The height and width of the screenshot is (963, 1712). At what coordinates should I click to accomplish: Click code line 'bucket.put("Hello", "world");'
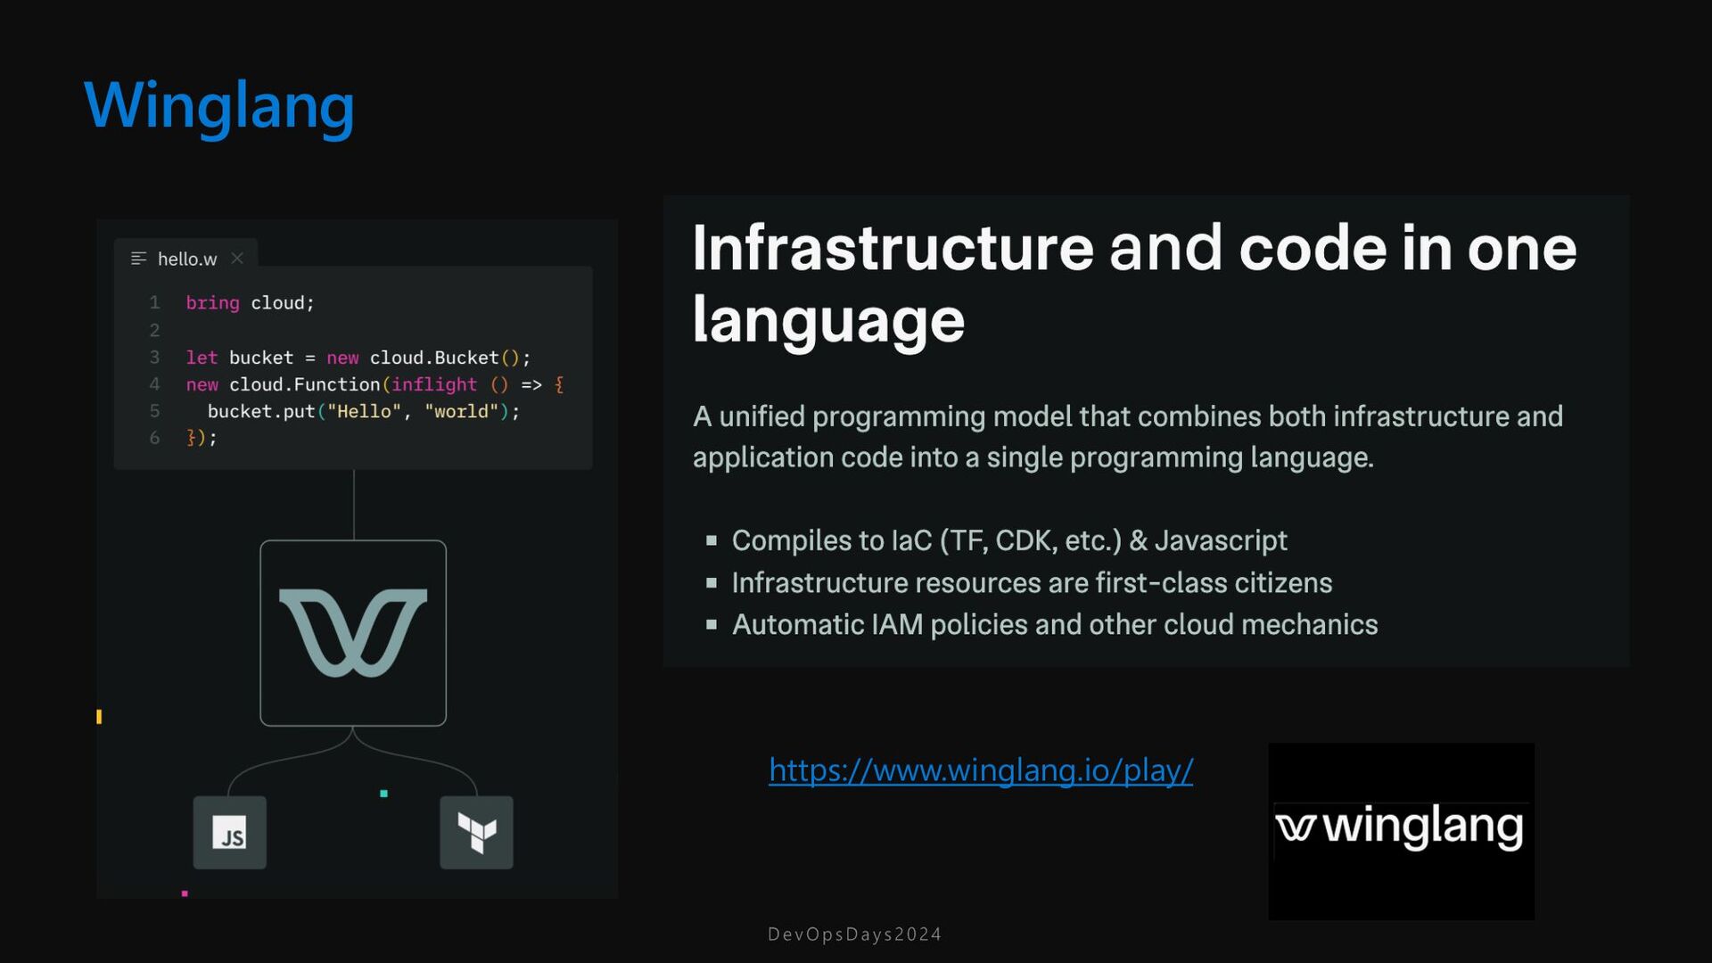click(x=364, y=411)
